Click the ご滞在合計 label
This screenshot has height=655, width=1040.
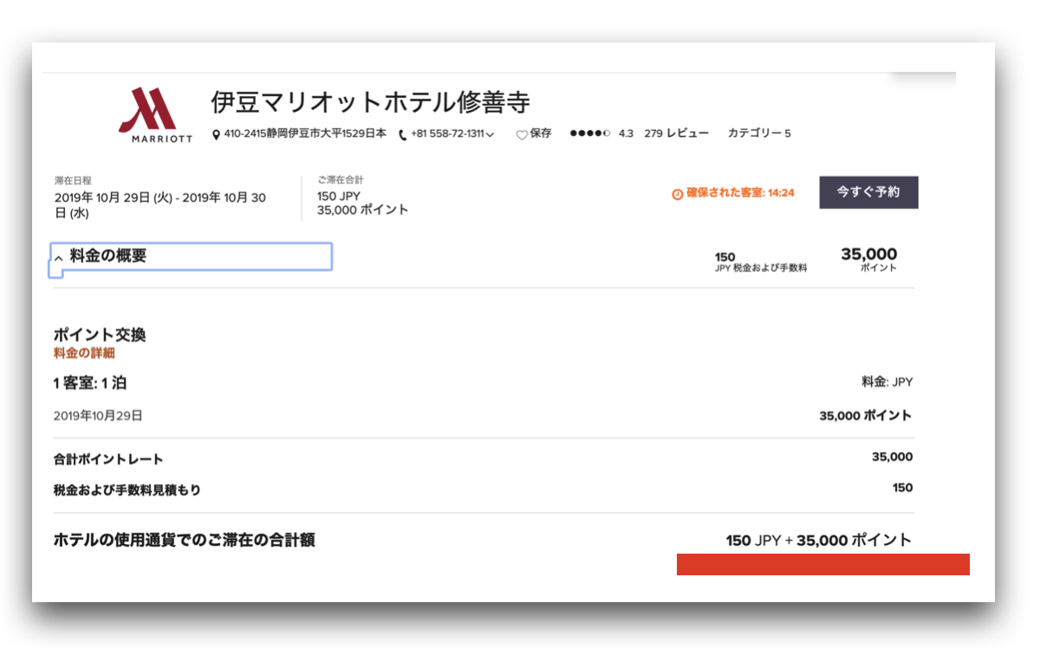[x=341, y=180]
